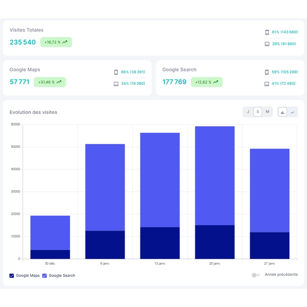Click desktop icon in Visites Totales card
The image size is (307, 307).
click(267, 44)
